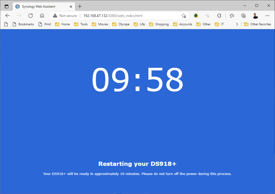Open Settings and more menu

click(x=267, y=16)
